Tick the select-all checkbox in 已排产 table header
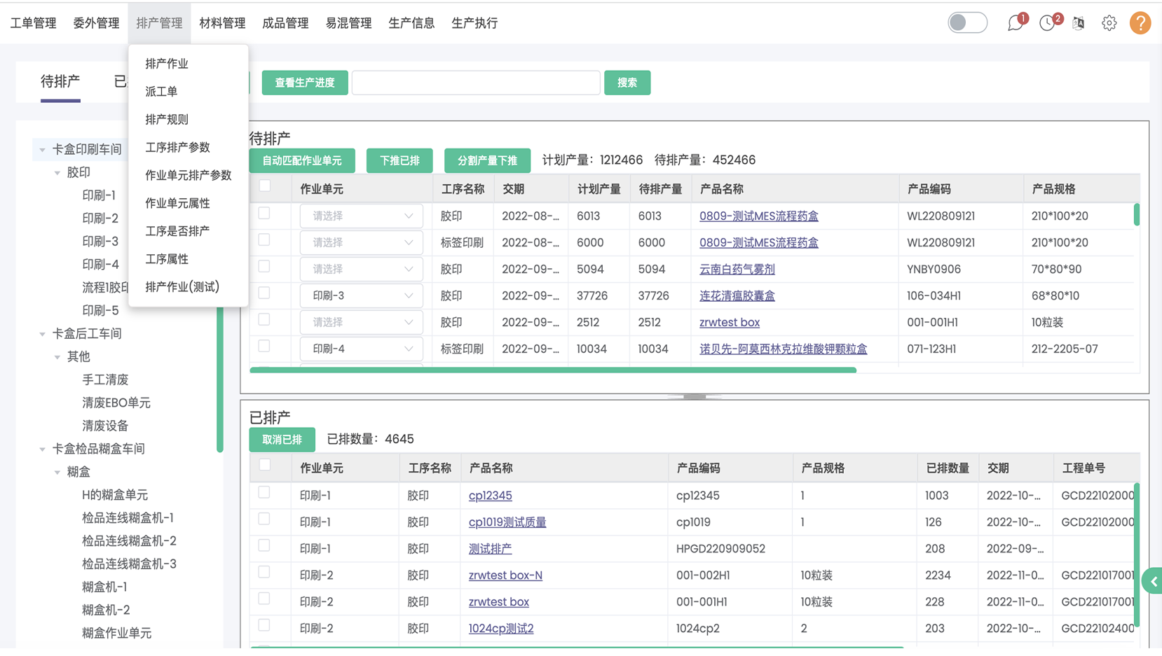Viewport: 1162px width, 656px height. click(265, 465)
